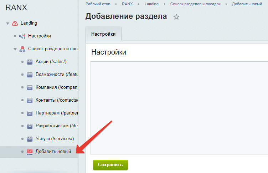Collapse the Список разделов и посадок arrow
Image resolution: width=268 pixels, height=173 pixels.
click(x=15, y=49)
